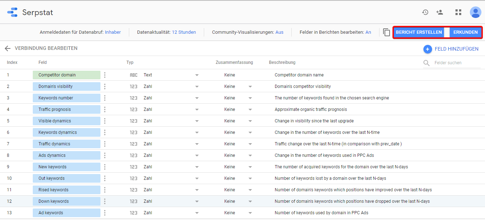The image size is (485, 220).
Task: Toggle Felder in Berichten bearbeiten An
Action: [x=368, y=32]
